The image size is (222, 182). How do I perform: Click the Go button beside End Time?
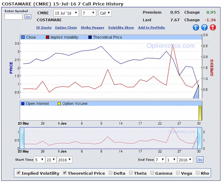[x=200, y=159]
